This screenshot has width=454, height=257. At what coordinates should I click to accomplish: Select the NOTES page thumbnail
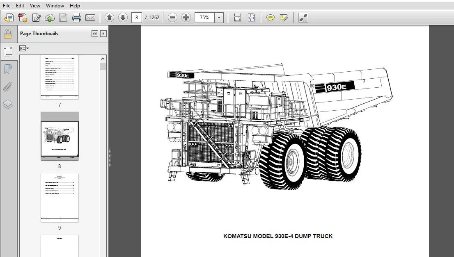click(60, 246)
